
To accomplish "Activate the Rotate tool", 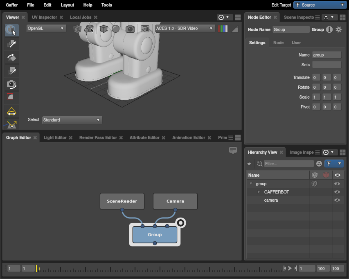I will pos(11,57).
